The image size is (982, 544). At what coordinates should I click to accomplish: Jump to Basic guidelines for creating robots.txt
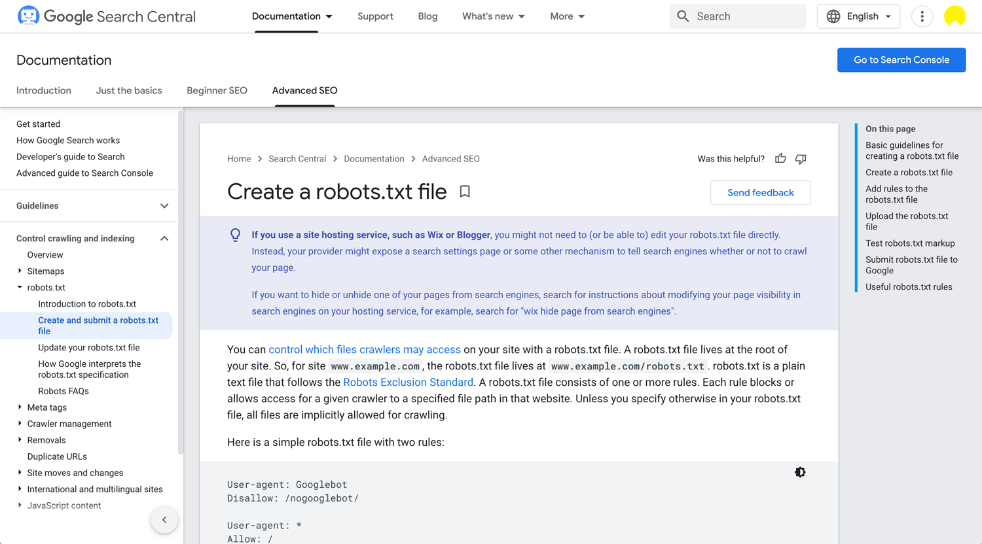click(x=912, y=150)
